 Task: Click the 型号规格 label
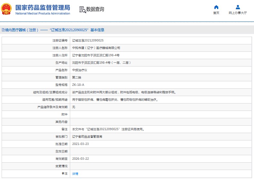coord(61,85)
